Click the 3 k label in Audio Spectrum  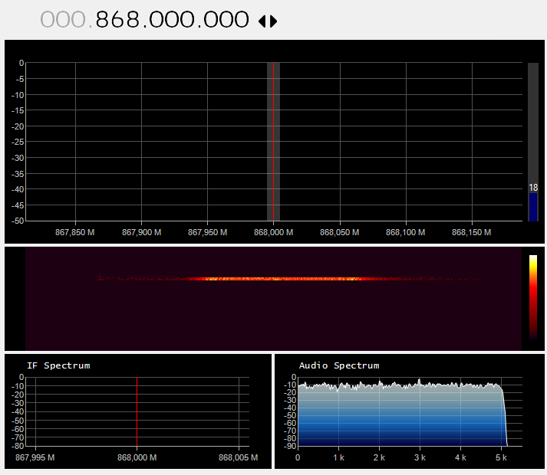tap(420, 457)
